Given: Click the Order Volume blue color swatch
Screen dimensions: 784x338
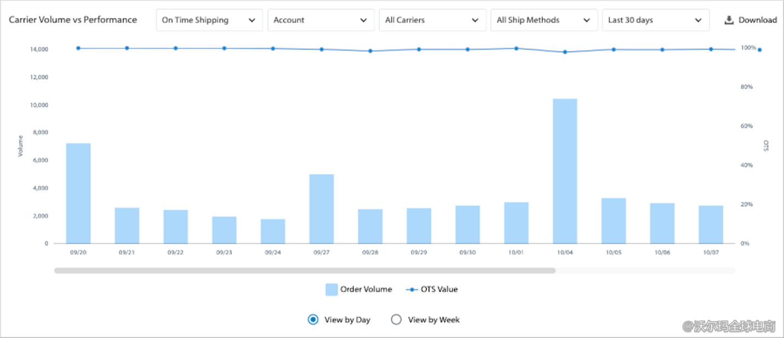Looking at the screenshot, I should coord(331,289).
